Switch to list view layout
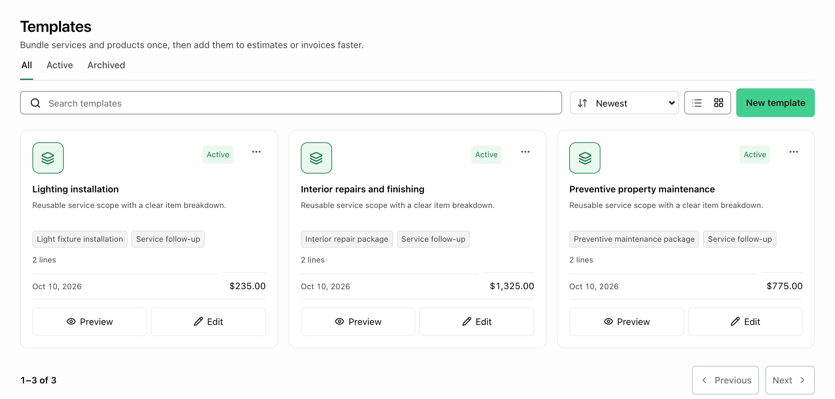 coord(697,103)
